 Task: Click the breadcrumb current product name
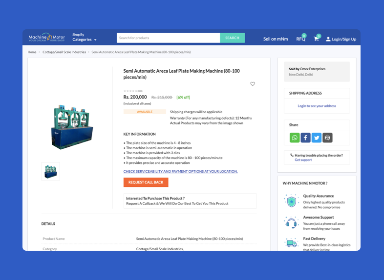(x=141, y=52)
